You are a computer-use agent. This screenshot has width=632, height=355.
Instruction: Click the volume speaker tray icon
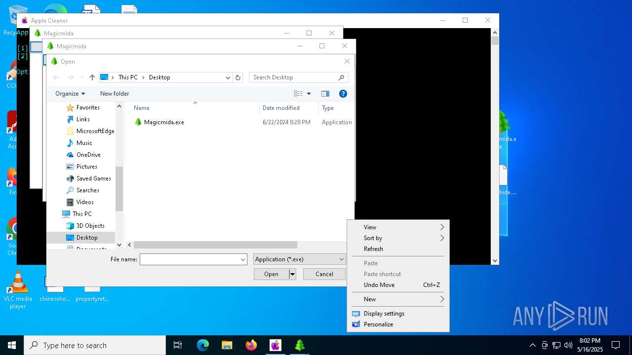point(568,345)
